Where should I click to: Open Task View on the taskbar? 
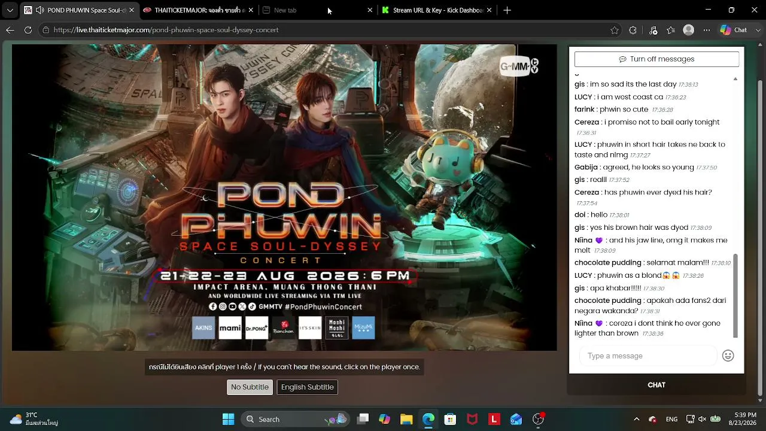pyautogui.click(x=363, y=419)
